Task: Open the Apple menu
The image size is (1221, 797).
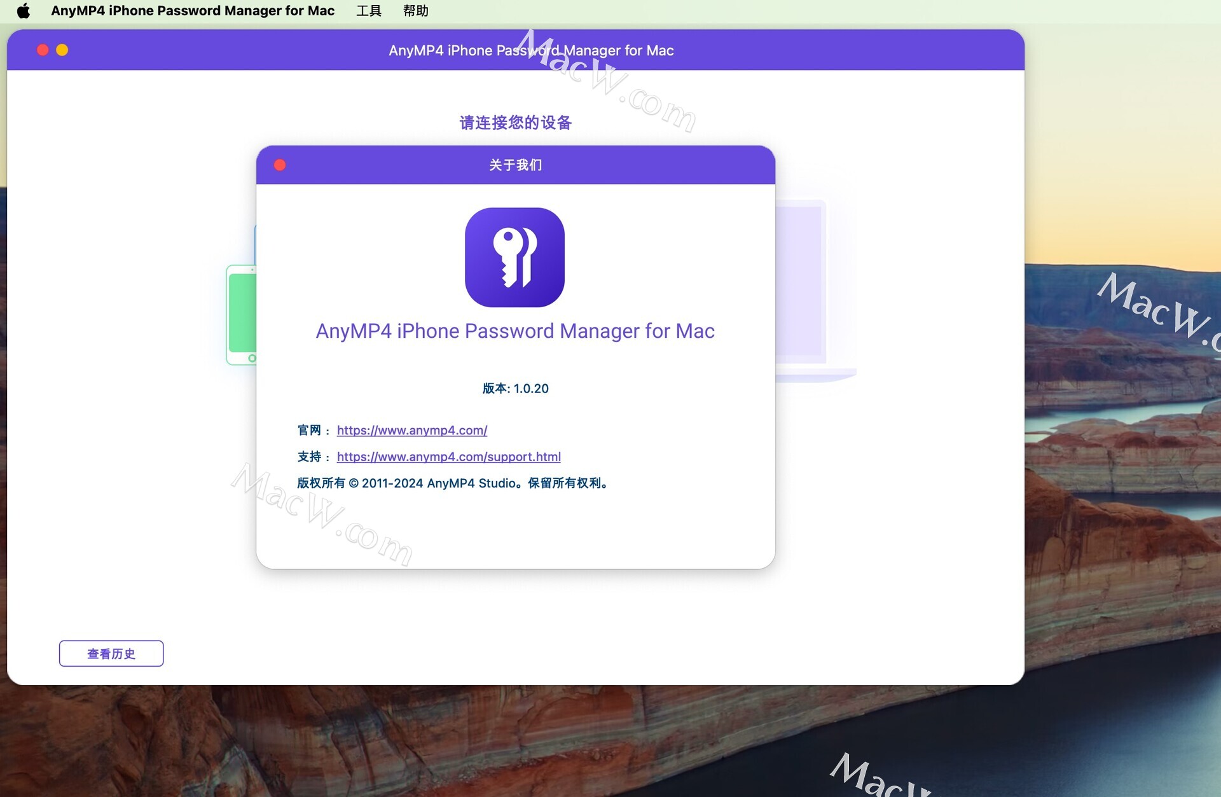Action: tap(24, 11)
